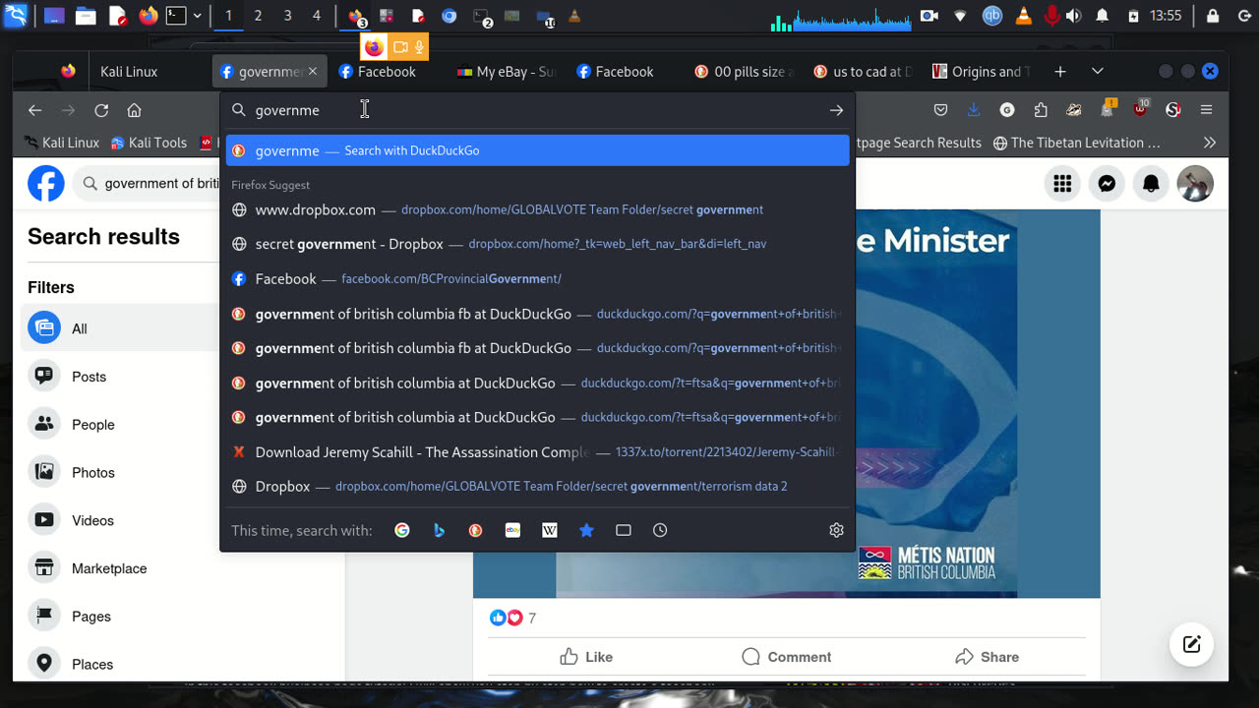The width and height of the screenshot is (1259, 708).
Task: Open the Save to Pocket button
Action: pyautogui.click(x=940, y=110)
